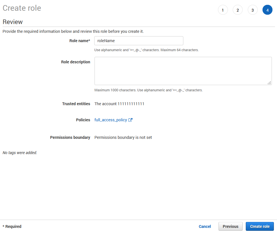Click the blue Create role button
The height and width of the screenshot is (231, 277).
(260, 226)
